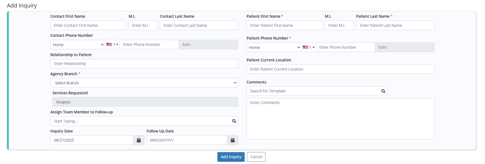Open patient phone country code flag selector
Image resolution: width=485 pixels, height=164 pixels.
[309, 47]
